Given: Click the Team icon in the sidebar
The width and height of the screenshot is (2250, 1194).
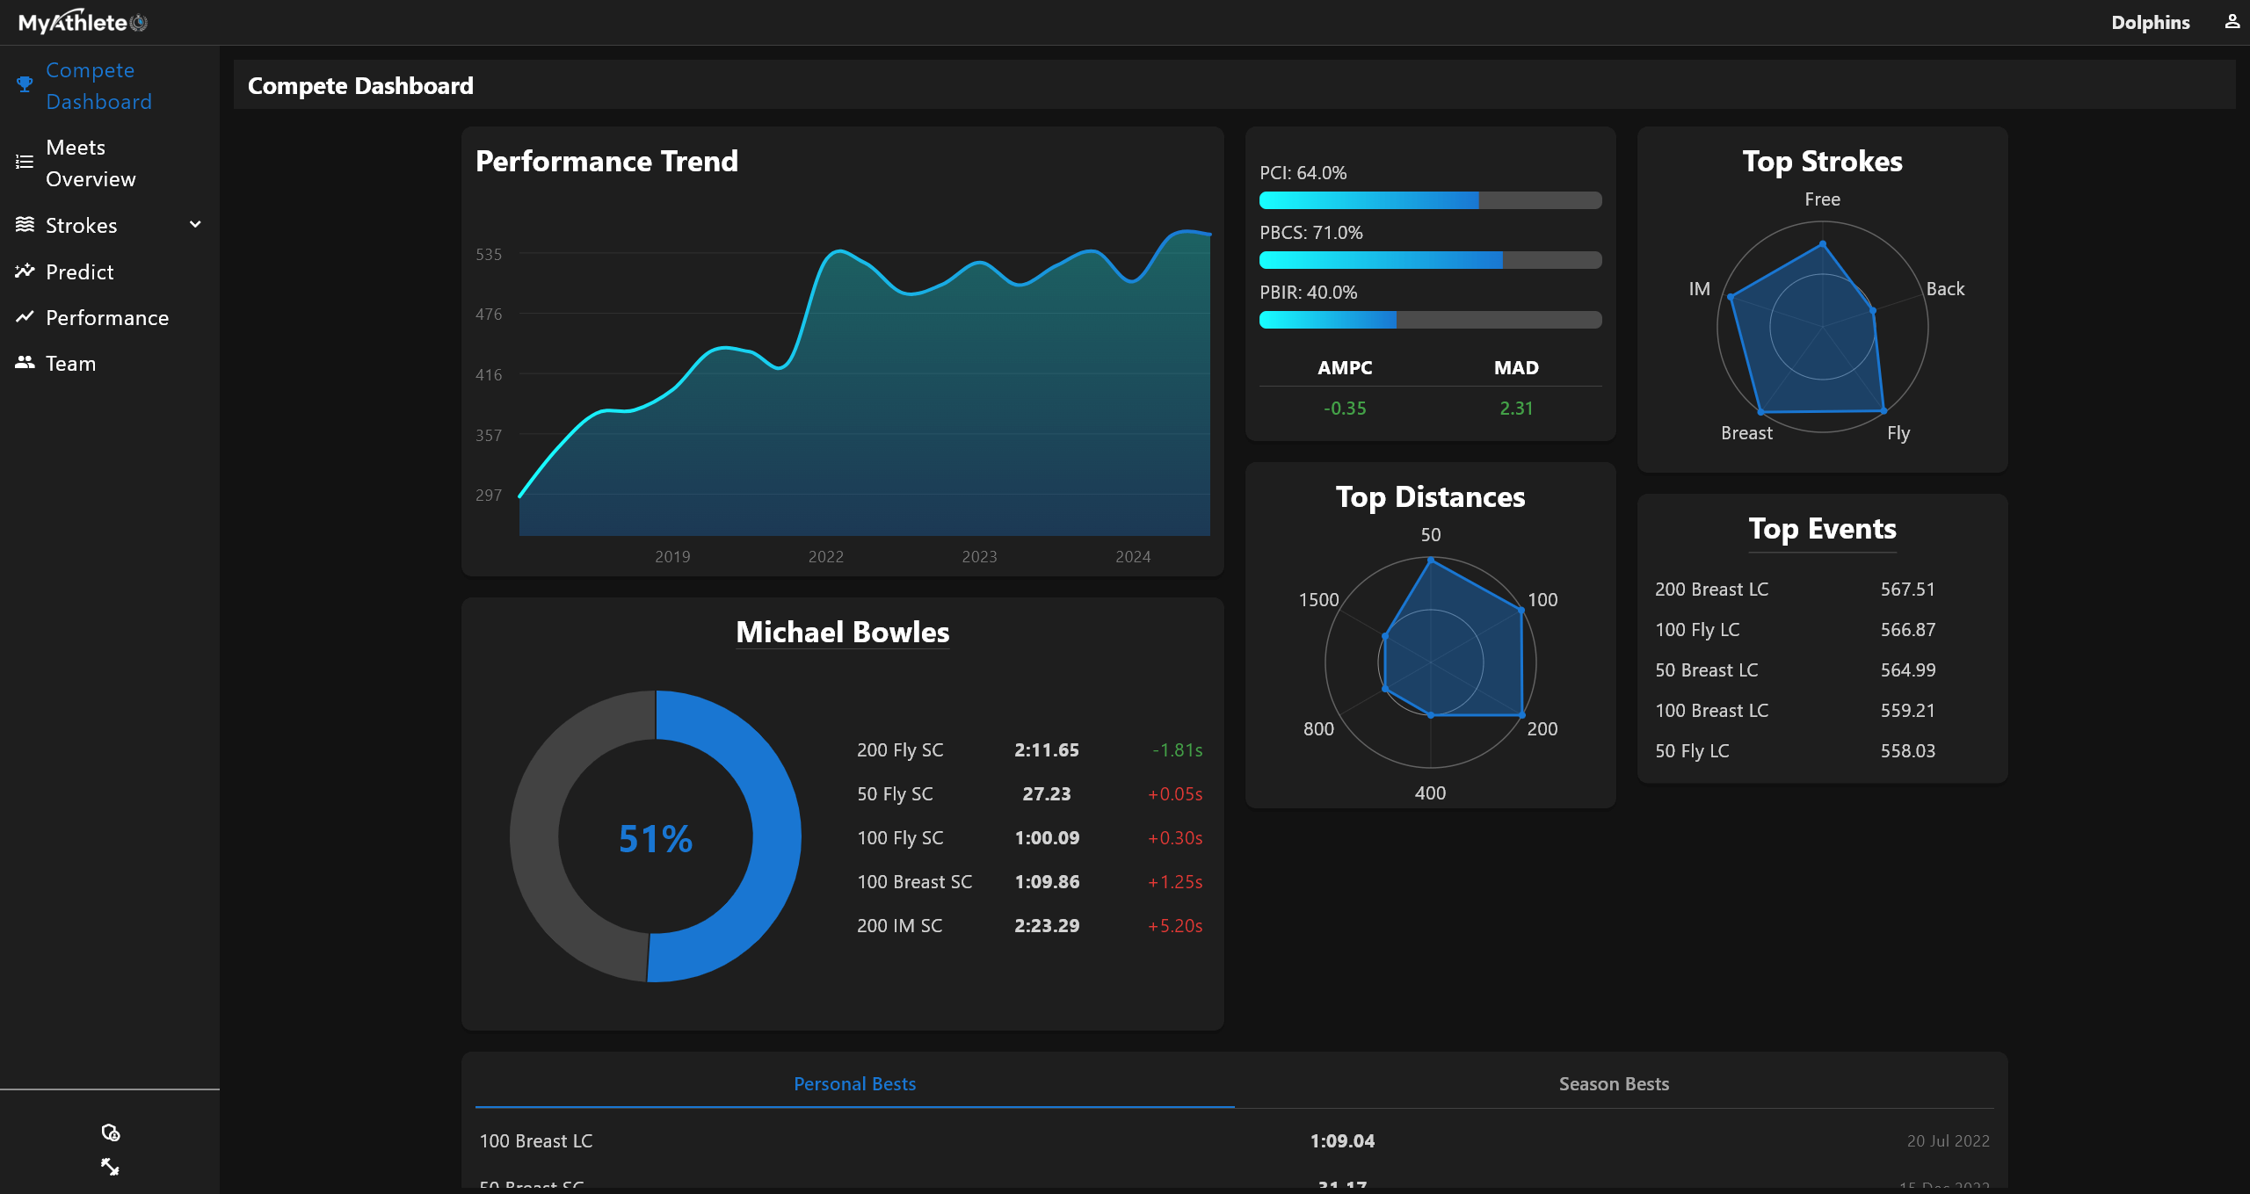Looking at the screenshot, I should (25, 363).
